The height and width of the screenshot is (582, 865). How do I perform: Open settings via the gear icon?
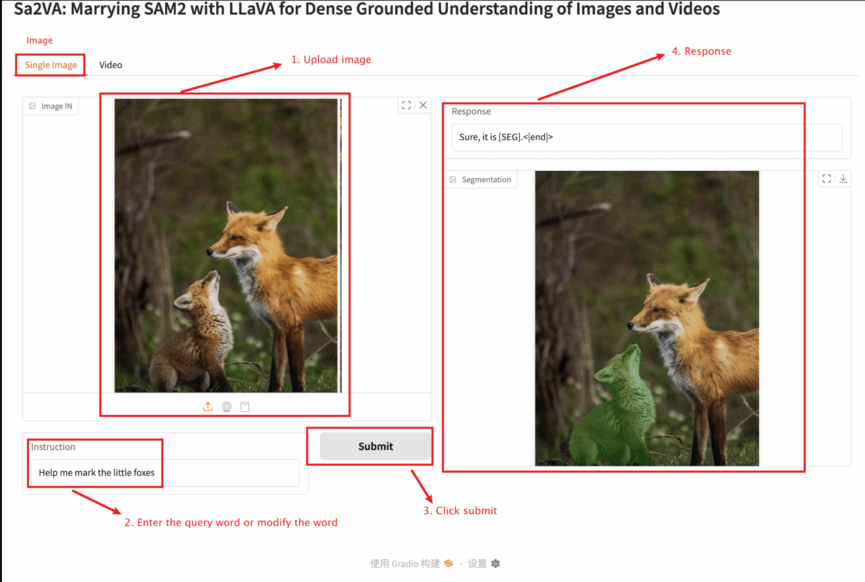point(495,564)
